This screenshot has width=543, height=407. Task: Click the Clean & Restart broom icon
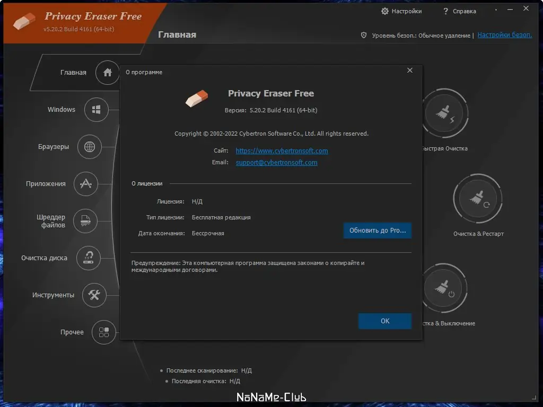pyautogui.click(x=478, y=199)
